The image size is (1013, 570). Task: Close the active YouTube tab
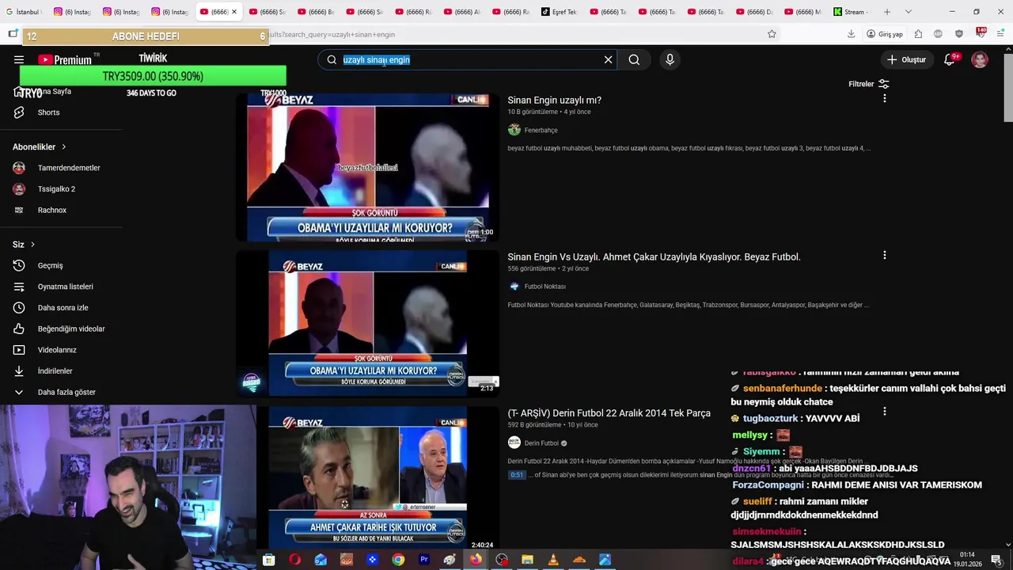[x=234, y=12]
